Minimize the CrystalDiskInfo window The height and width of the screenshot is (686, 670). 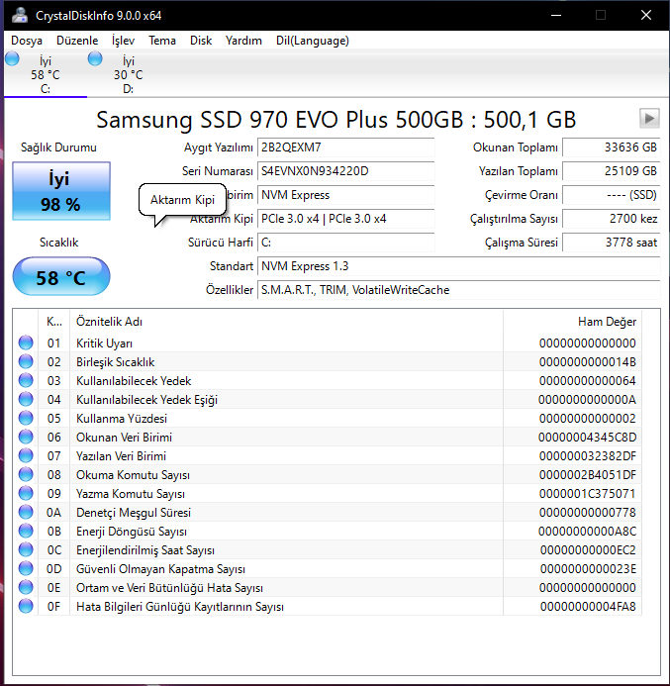tap(556, 15)
